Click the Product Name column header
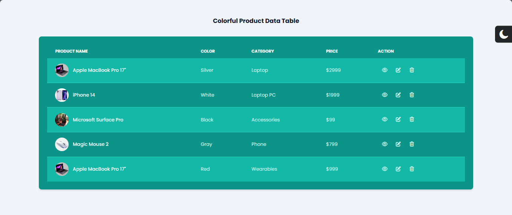 71,51
